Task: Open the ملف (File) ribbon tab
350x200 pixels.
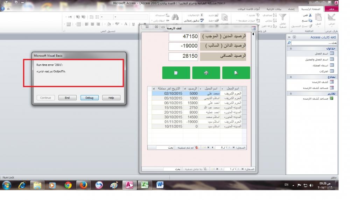Action: coord(331,9)
